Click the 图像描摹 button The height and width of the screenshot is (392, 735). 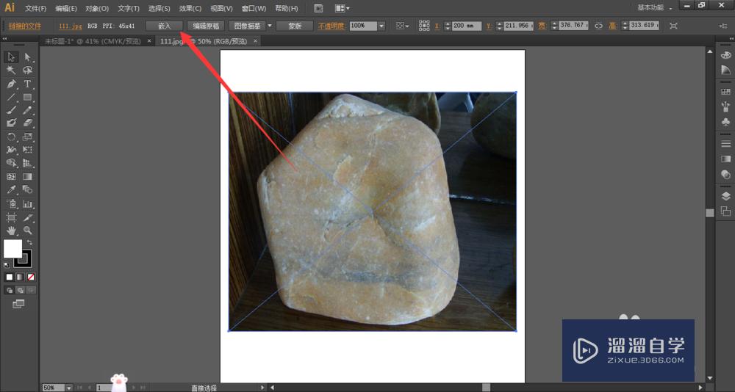(248, 26)
